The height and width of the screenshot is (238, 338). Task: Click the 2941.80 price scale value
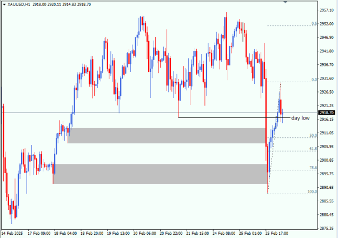[327, 51]
